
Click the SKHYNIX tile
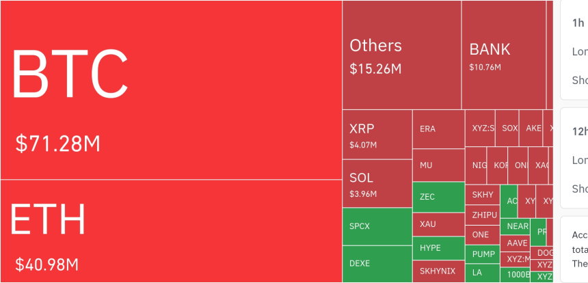click(438, 271)
